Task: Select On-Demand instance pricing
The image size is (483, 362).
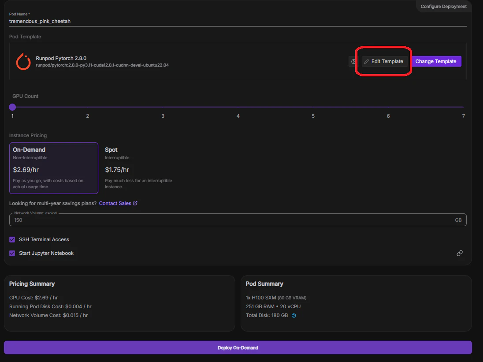Action: point(54,168)
